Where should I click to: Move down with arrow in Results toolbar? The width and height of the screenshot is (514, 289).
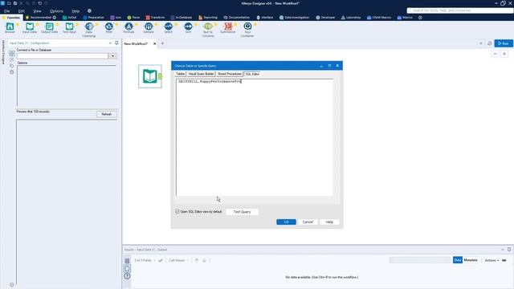(x=204, y=260)
